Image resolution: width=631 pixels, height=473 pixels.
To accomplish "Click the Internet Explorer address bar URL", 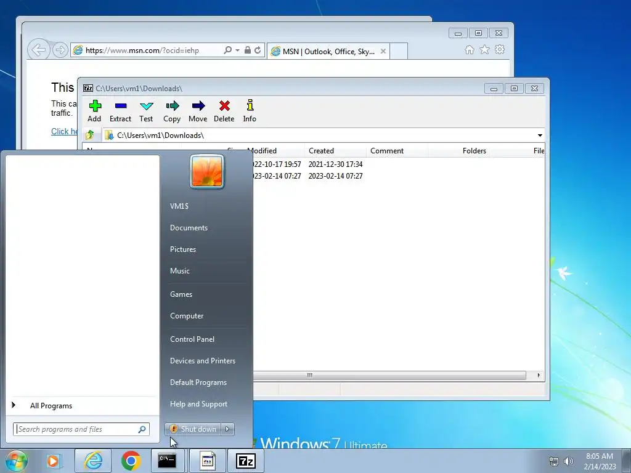I will tap(142, 51).
